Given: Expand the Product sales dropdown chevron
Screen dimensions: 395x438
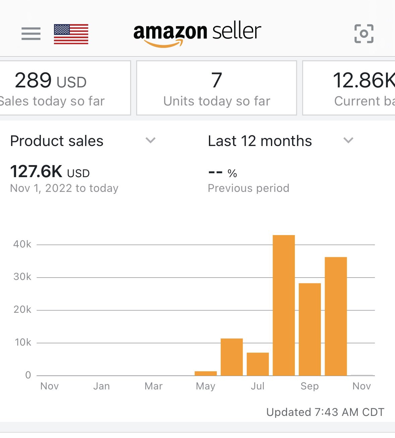Looking at the screenshot, I should point(151,140).
